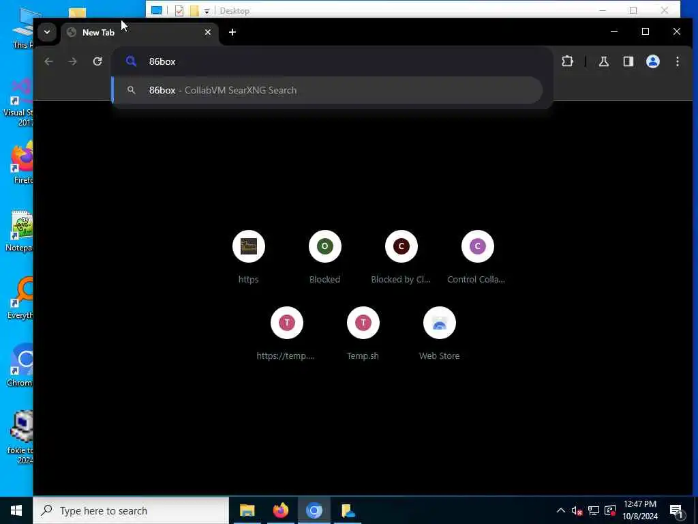Image resolution: width=698 pixels, height=524 pixels.
Task: Select the fokie desktop shortcut
Action: tap(20, 437)
